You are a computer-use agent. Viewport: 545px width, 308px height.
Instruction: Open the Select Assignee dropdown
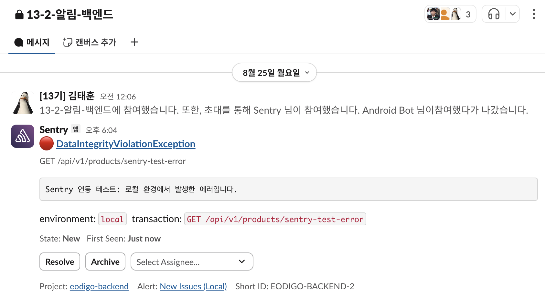192,262
